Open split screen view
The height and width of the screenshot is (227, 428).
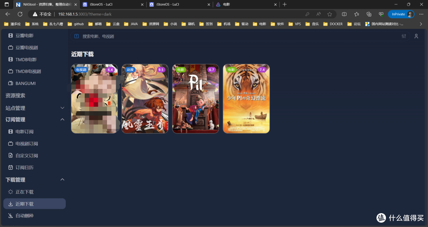pos(344,14)
